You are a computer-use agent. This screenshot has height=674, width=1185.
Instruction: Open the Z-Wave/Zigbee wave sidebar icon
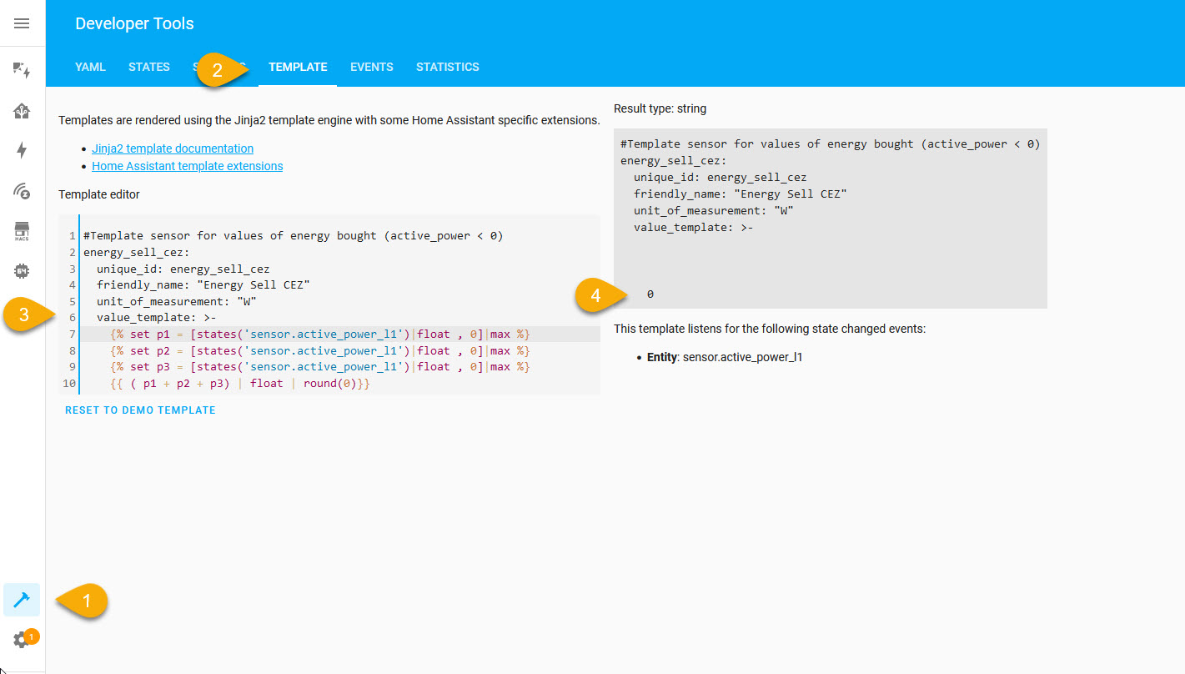pos(22,191)
